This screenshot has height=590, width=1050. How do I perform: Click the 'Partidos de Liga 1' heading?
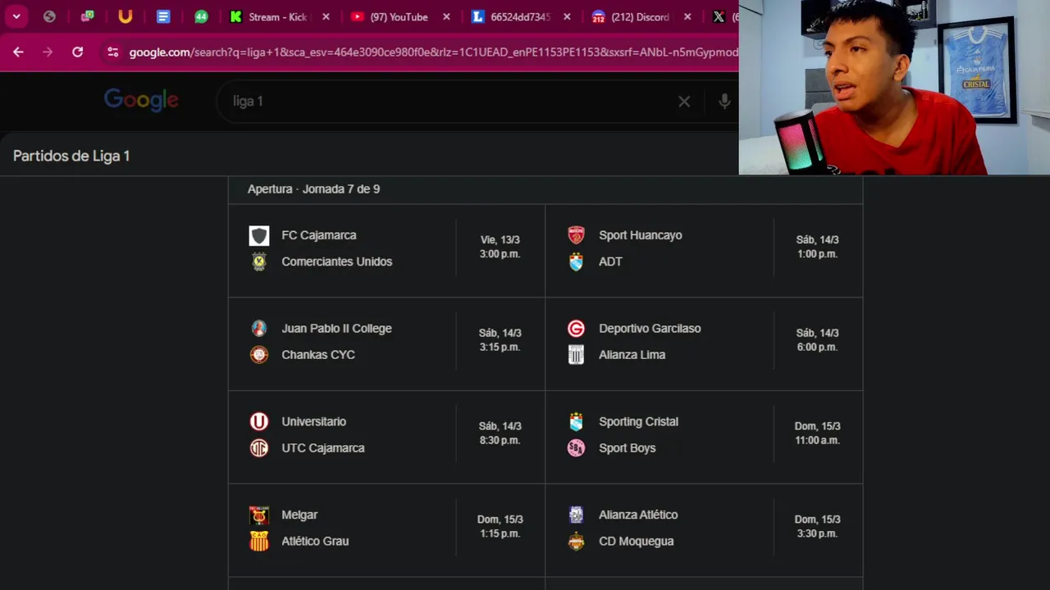71,156
